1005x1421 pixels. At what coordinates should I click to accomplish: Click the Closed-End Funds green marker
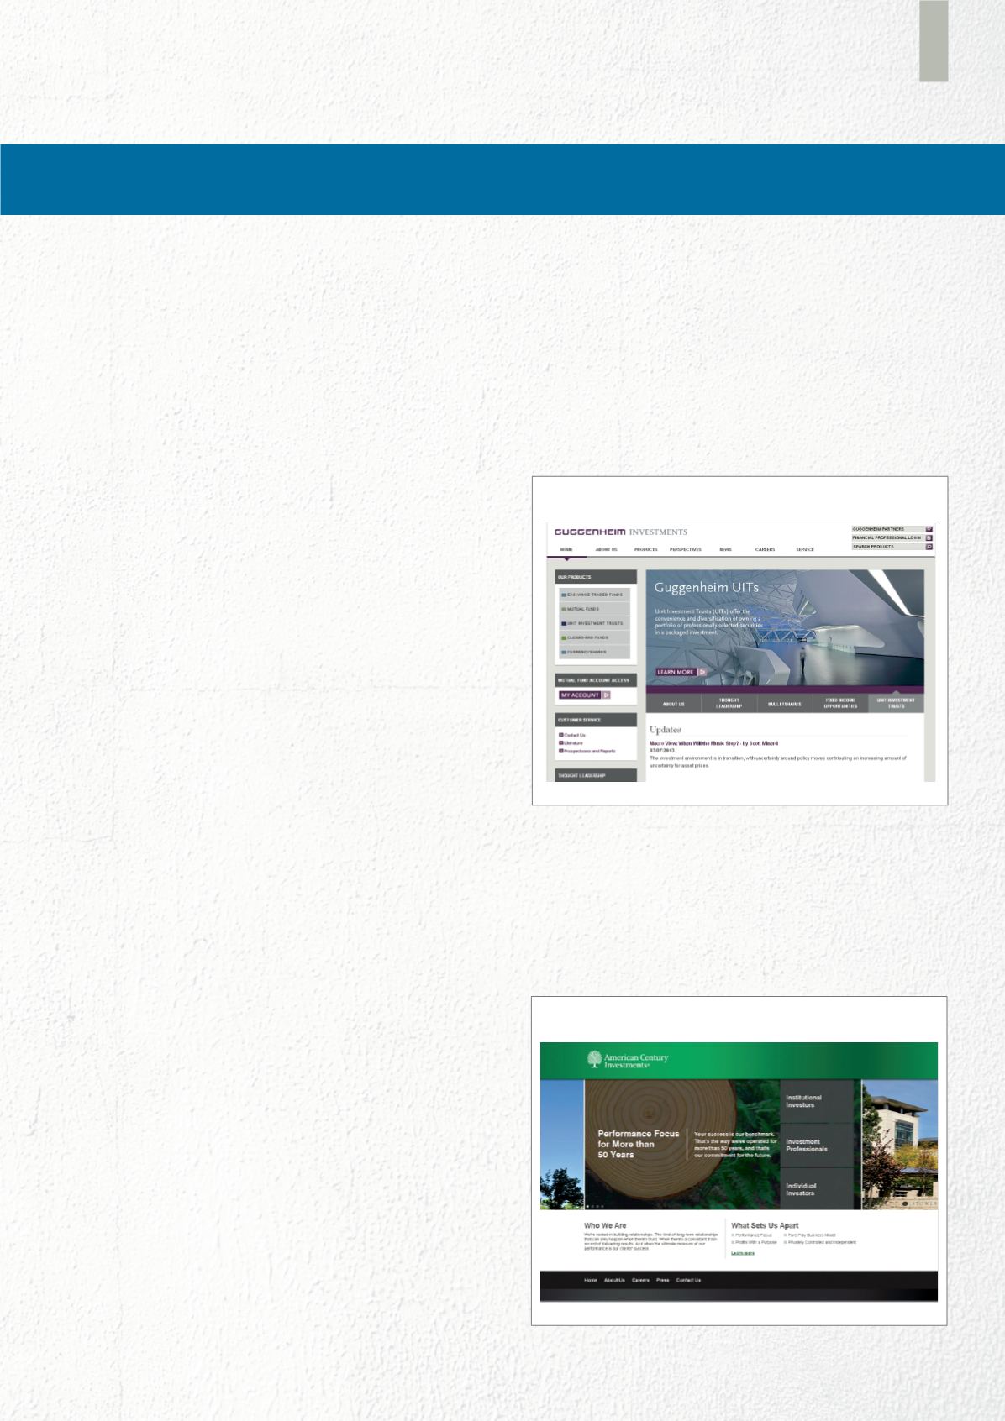(x=564, y=637)
